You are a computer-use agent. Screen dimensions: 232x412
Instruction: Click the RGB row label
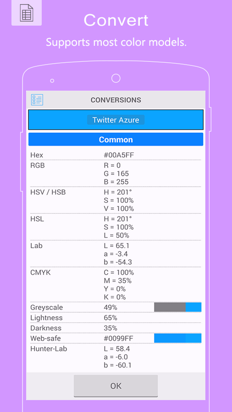(38, 166)
